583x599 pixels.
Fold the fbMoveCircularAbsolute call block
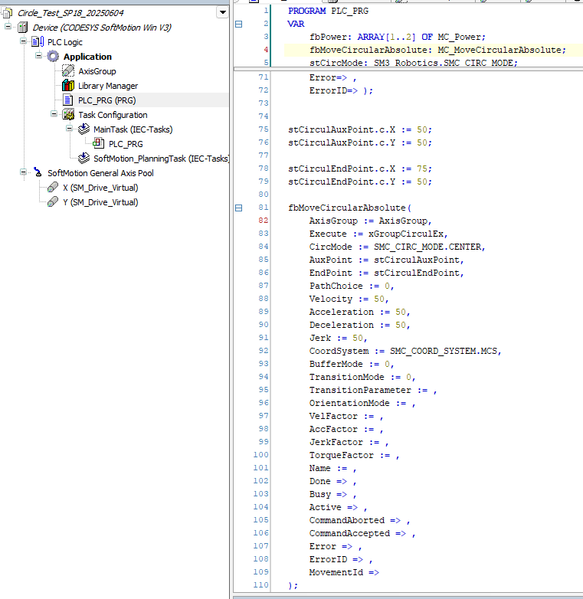tap(239, 208)
